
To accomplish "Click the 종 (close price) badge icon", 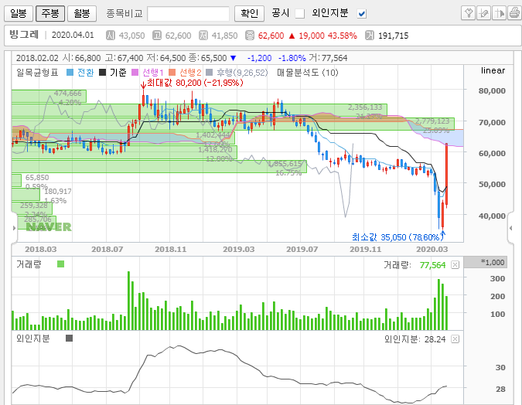I will tap(250, 36).
